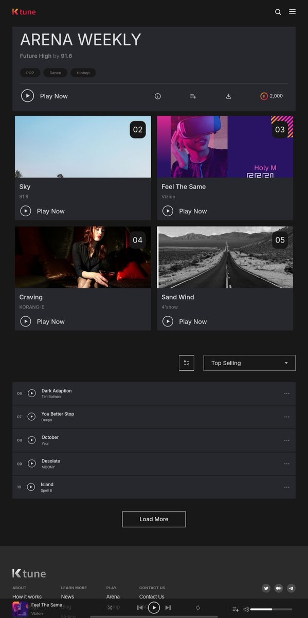Play Dark Adaption in the list
The height and width of the screenshot is (618, 308).
tap(31, 393)
